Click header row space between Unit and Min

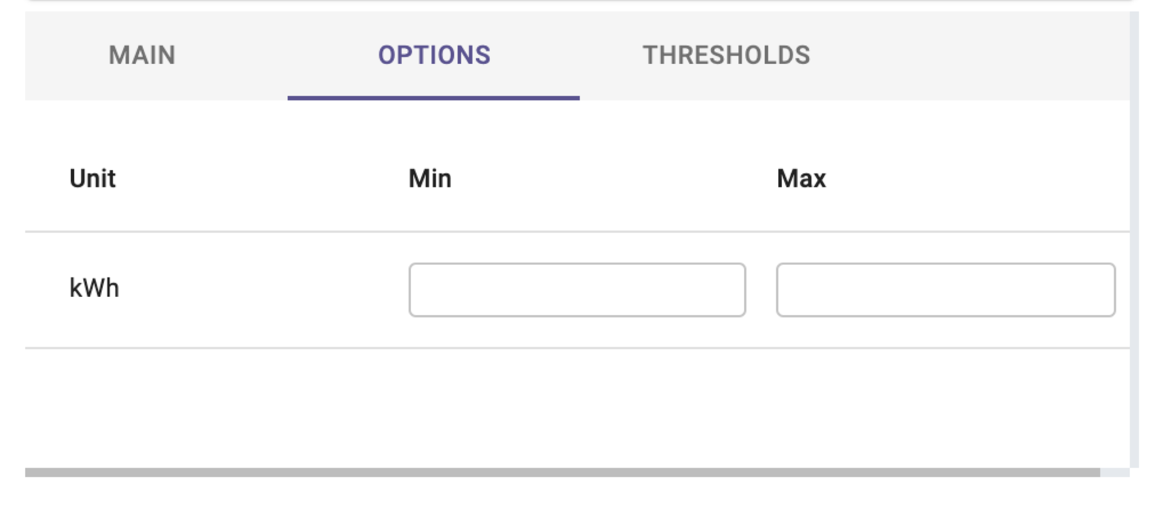[262, 178]
